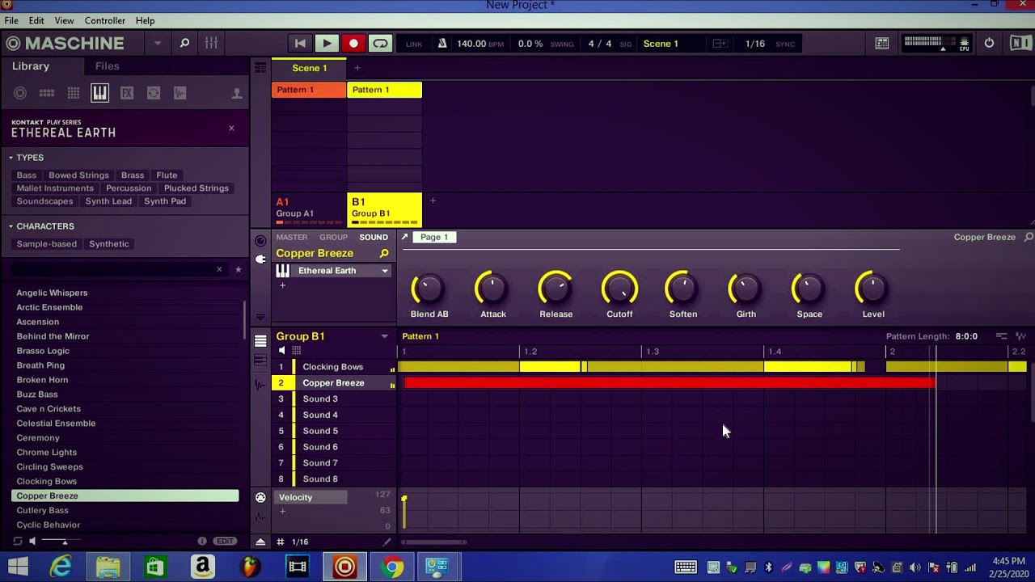Add a plugin slot with plus
This screenshot has width=1035, height=582.
tap(282, 285)
